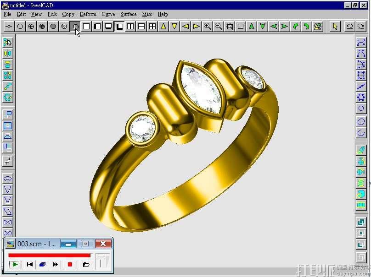The height and width of the screenshot is (277, 371).
Task: Open the Deform menu
Action: pyautogui.click(x=88, y=14)
